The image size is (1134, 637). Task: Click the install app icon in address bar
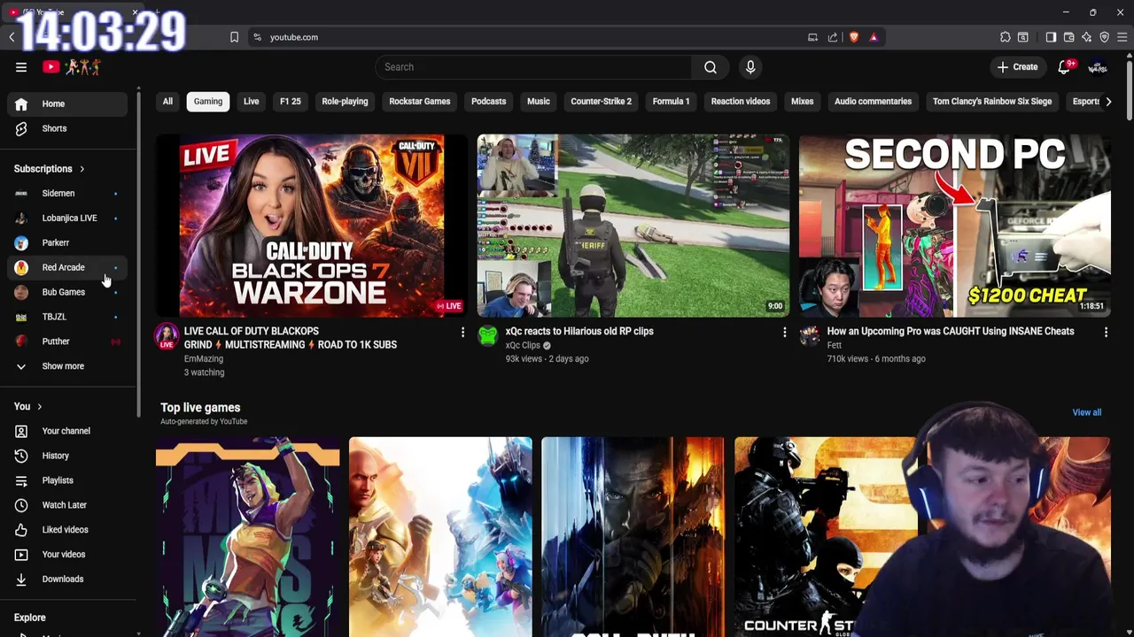pos(812,37)
